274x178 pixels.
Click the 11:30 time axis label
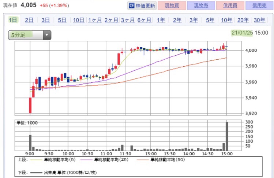pos(125,154)
